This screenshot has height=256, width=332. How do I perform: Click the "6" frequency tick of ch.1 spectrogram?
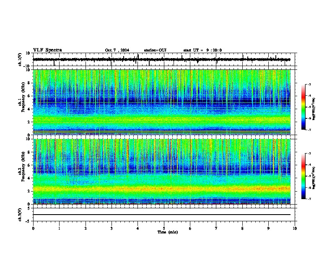(29, 96)
